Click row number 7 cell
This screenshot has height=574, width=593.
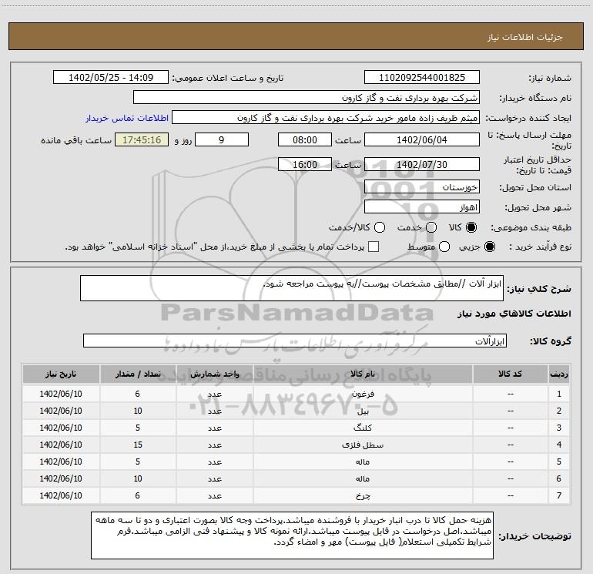pyautogui.click(x=559, y=495)
